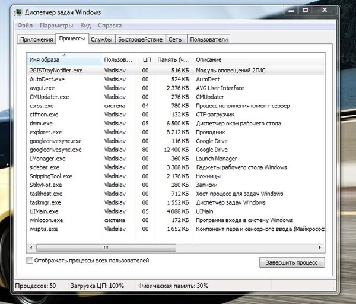Select the CMUpdater.exe process
Image resolution: width=356 pixels, height=304 pixels.
176,97
